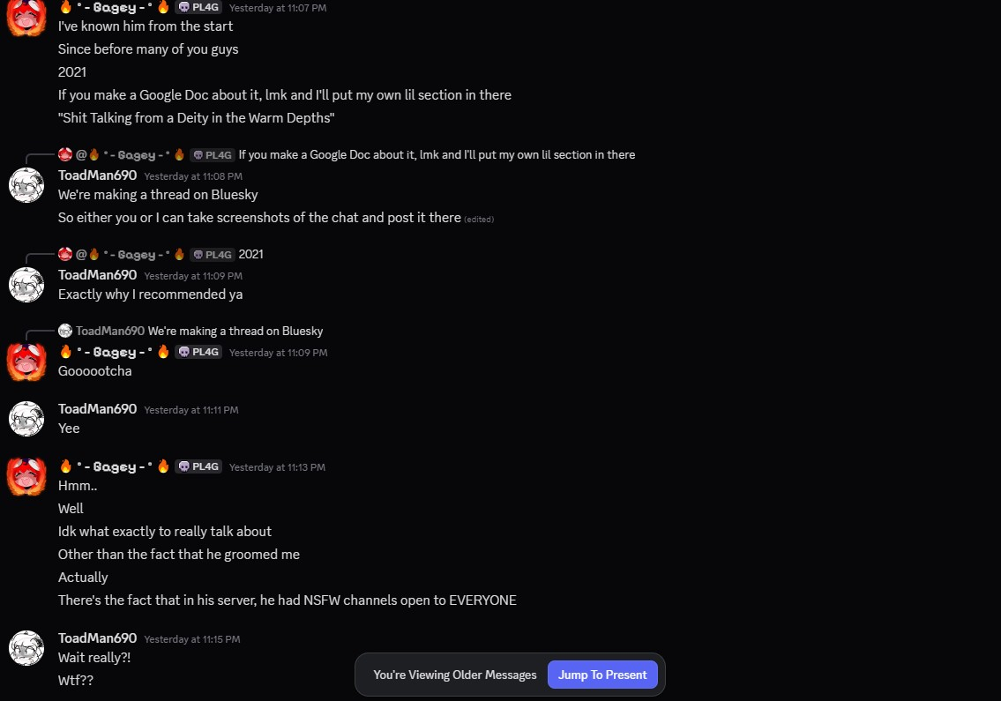Jump to the replied "2021" message preview

pyautogui.click(x=250, y=255)
